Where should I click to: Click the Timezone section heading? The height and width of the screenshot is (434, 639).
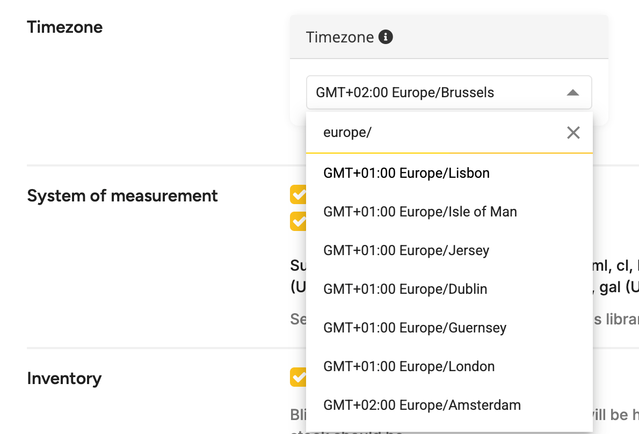coord(65,27)
